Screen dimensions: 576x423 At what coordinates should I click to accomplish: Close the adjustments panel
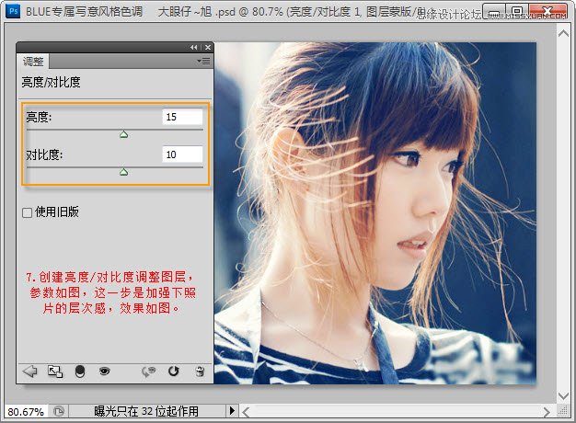pos(207,47)
